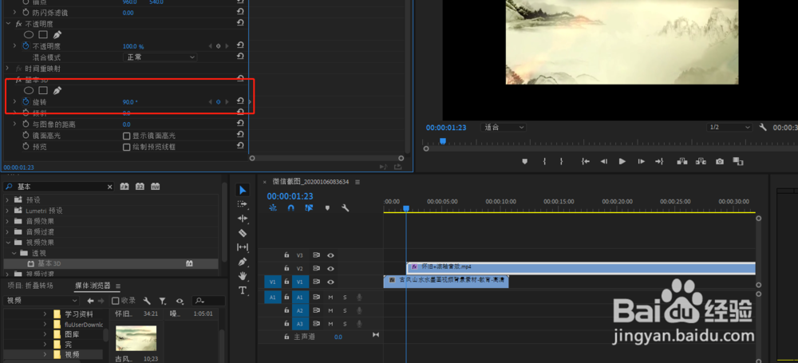798x363 pixels.
Task: Export frame with camera icon
Action: pos(719,161)
